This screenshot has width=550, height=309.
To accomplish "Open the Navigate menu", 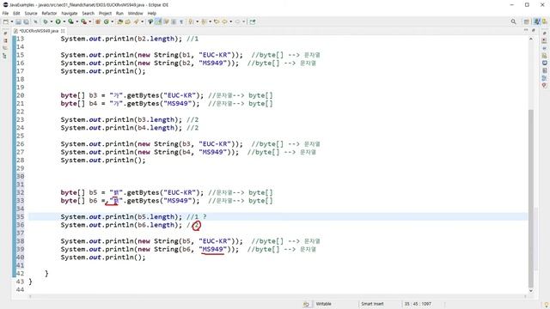I will pos(70,14).
